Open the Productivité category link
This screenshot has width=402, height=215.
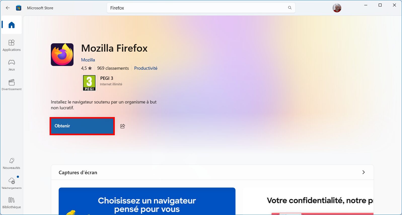pos(146,68)
